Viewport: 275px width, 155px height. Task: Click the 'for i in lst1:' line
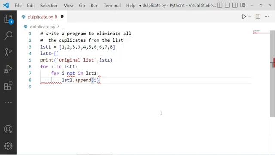coord(59,67)
